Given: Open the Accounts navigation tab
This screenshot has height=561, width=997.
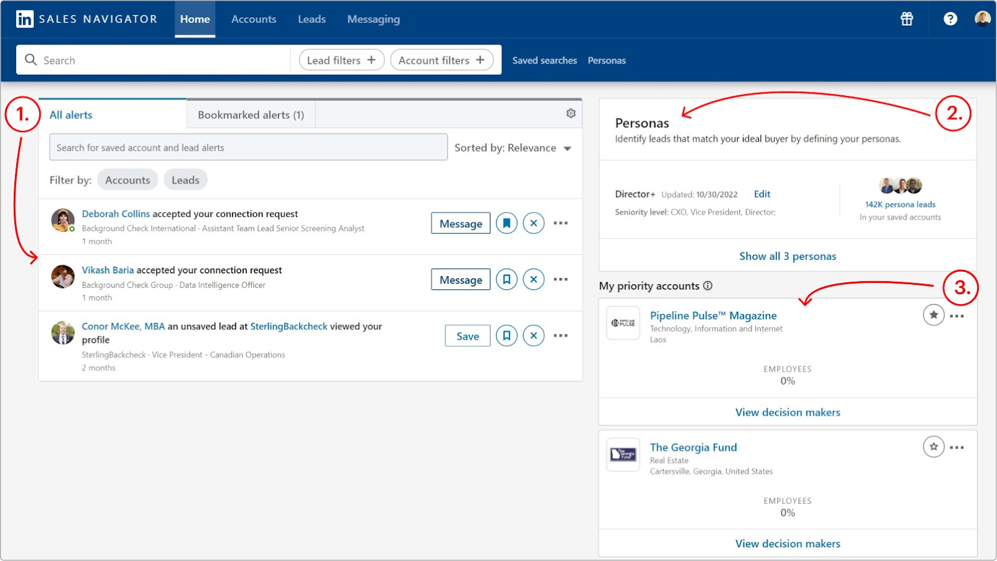Looking at the screenshot, I should click(254, 19).
